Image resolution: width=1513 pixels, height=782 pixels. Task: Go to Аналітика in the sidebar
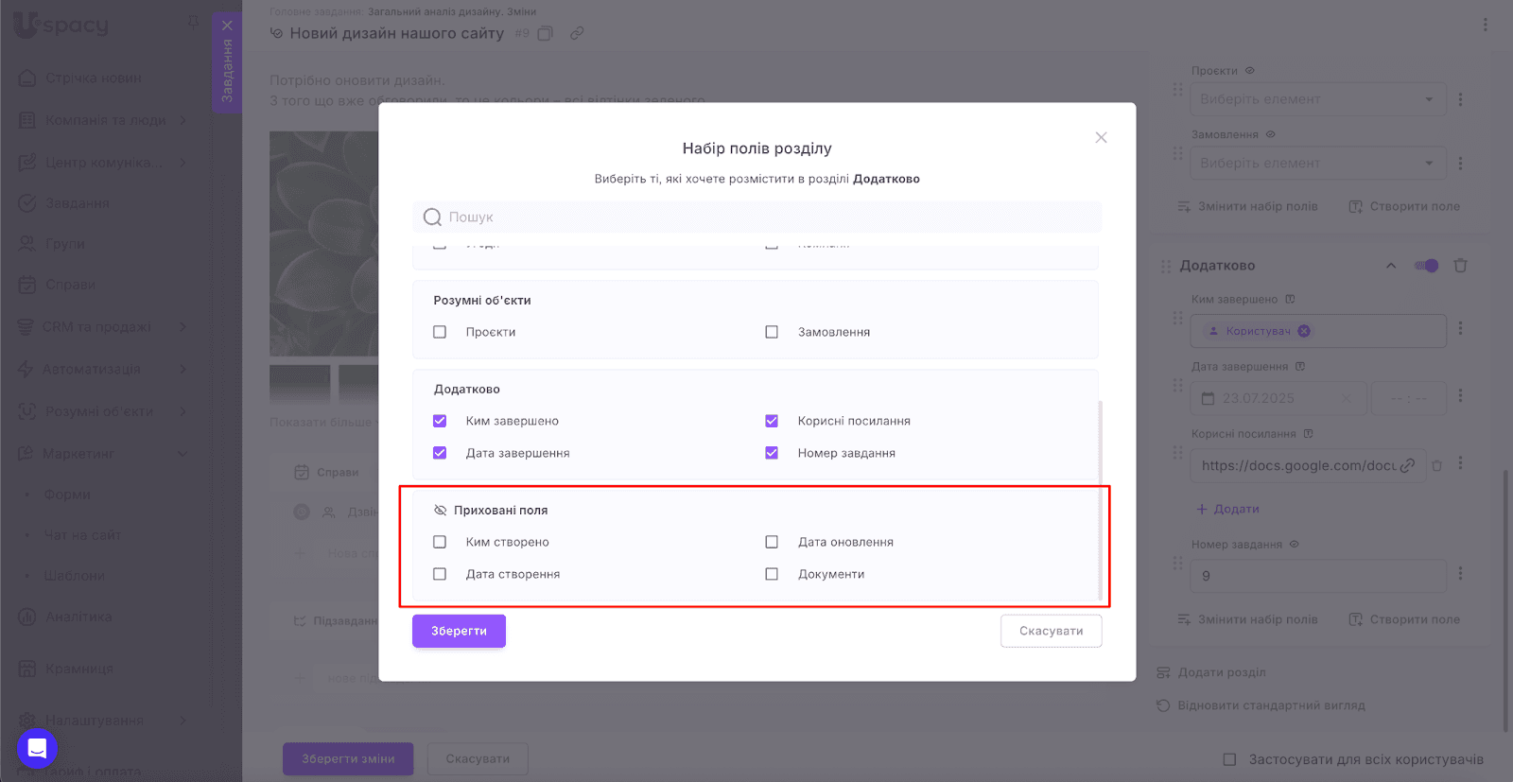pyautogui.click(x=78, y=617)
